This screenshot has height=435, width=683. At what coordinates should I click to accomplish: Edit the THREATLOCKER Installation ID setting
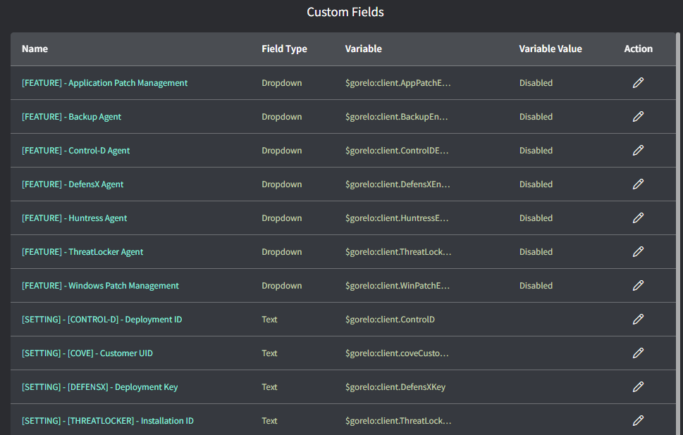pos(638,421)
